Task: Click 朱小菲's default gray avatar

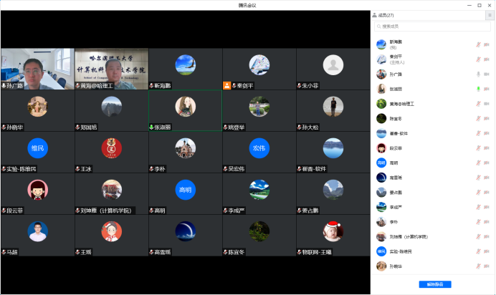Action: [x=330, y=65]
